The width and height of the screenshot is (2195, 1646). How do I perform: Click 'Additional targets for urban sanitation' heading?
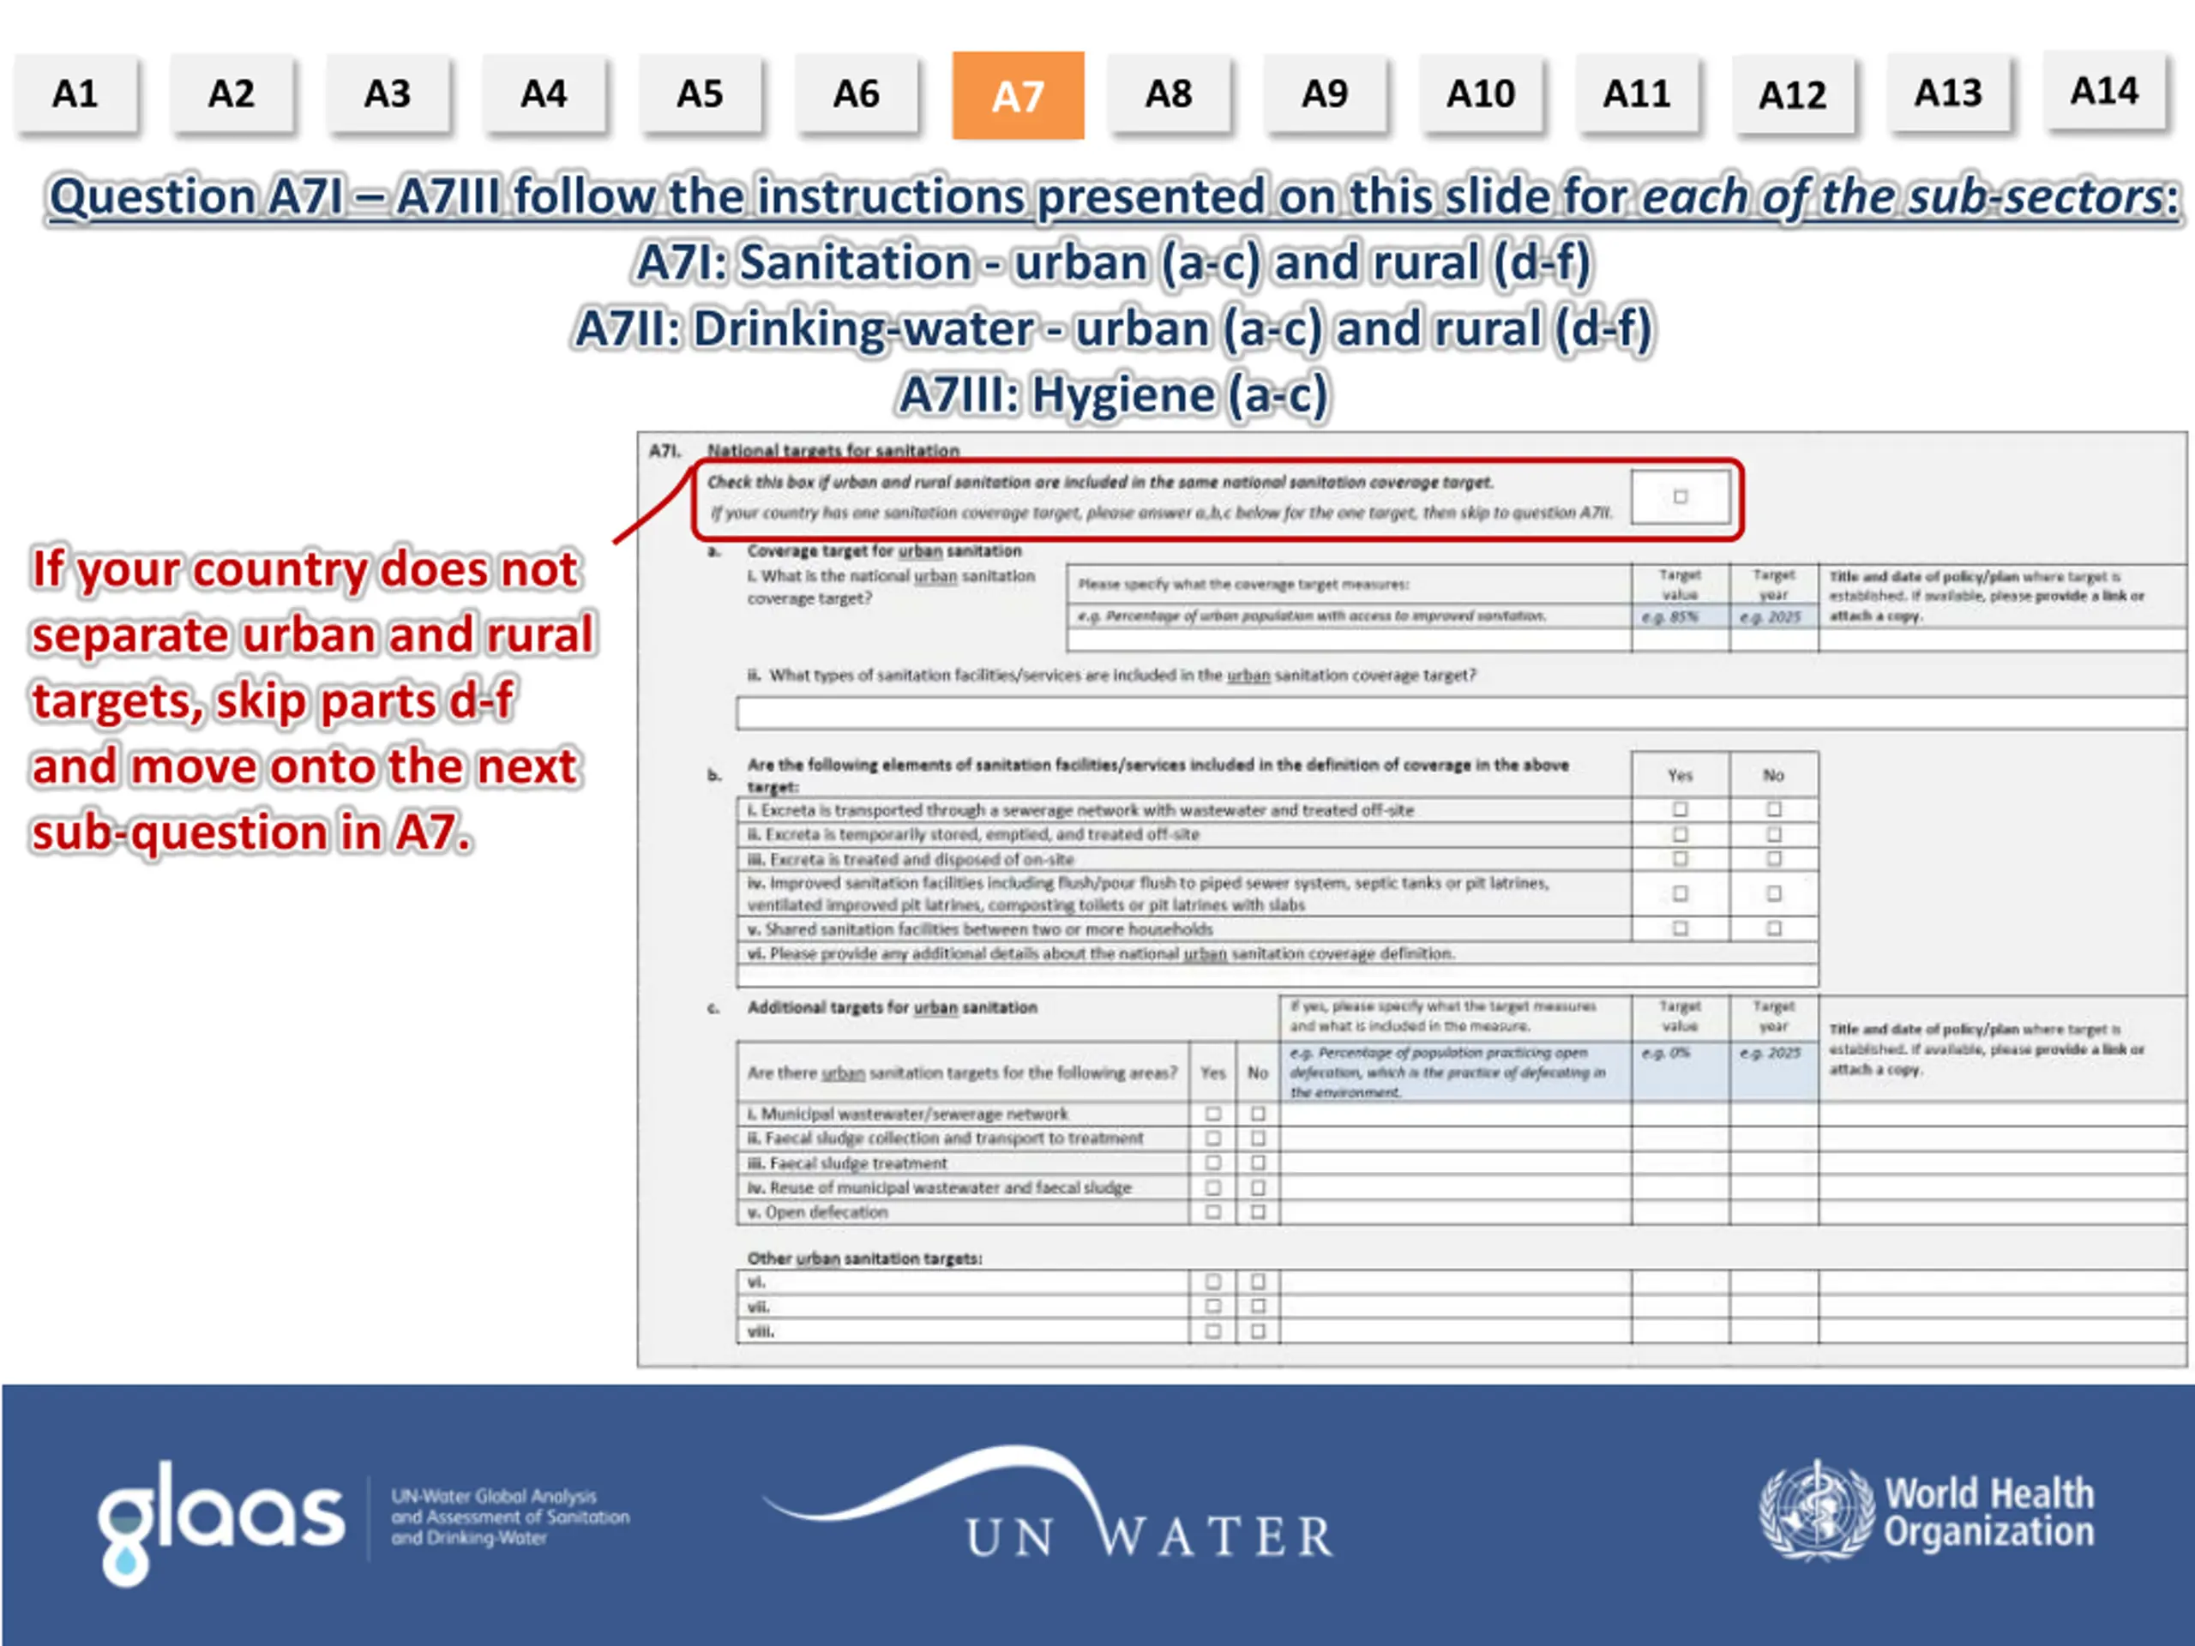(892, 1007)
